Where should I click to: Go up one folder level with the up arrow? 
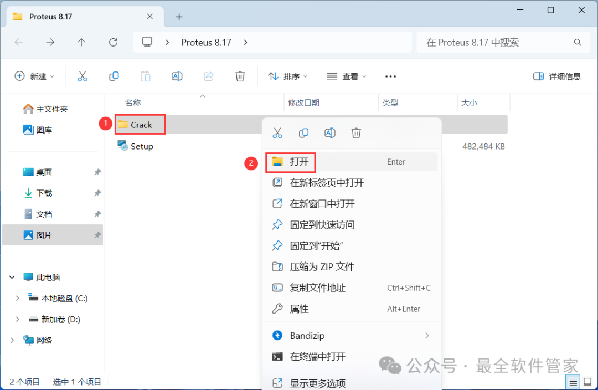pyautogui.click(x=81, y=42)
